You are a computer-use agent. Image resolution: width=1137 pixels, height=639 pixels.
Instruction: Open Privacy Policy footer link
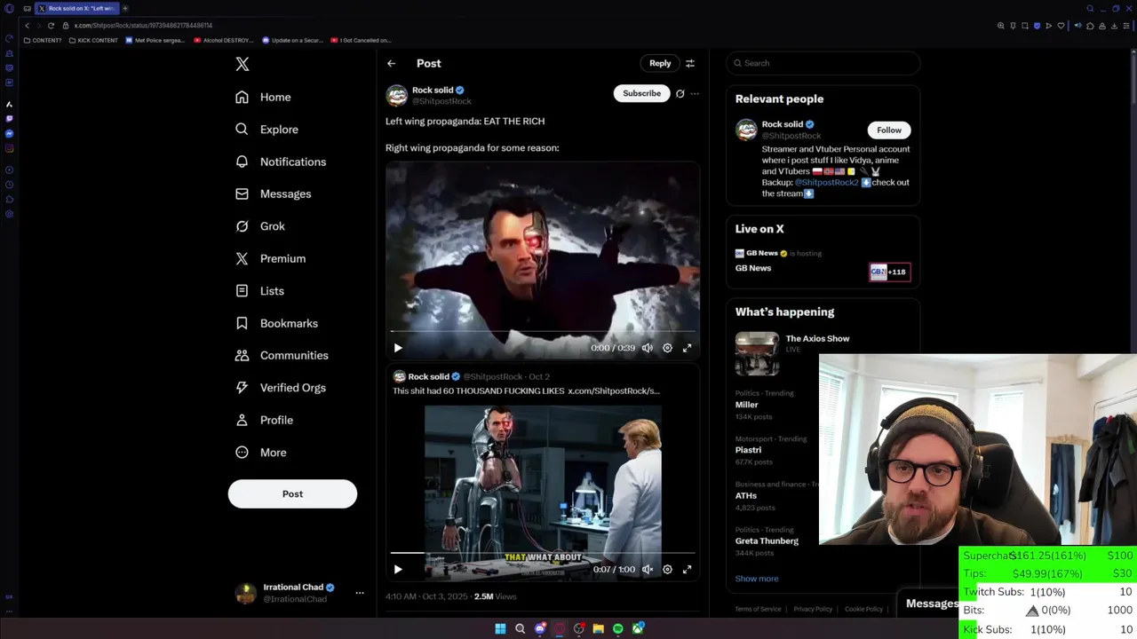pyautogui.click(x=813, y=609)
